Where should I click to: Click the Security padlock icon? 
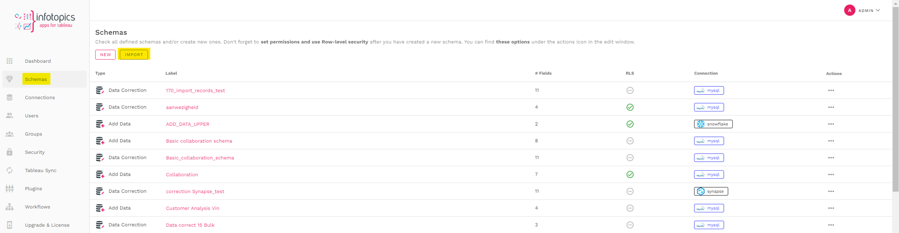[9, 152]
